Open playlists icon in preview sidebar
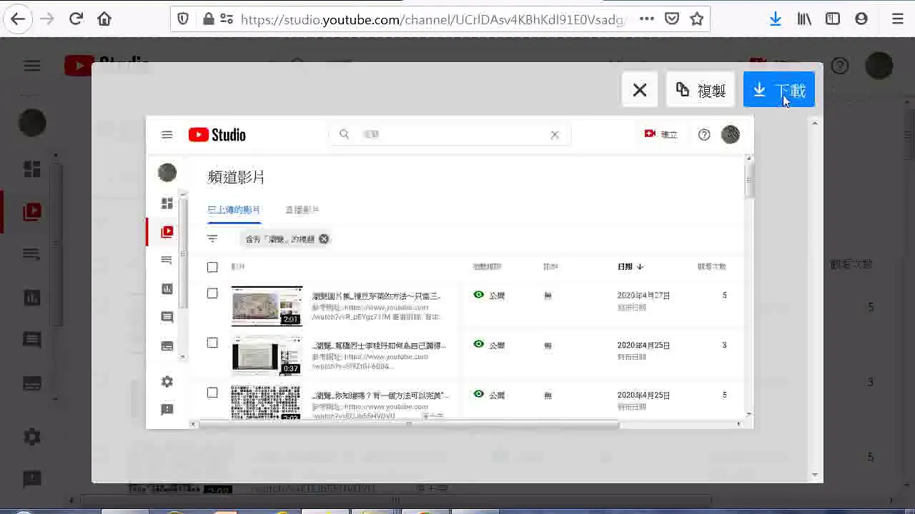This screenshot has width=915, height=514. point(167,260)
